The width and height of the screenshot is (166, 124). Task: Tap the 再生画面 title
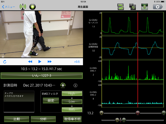pos(83,7)
